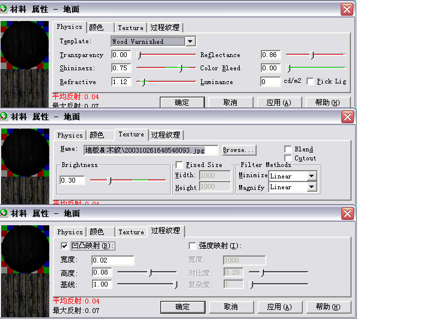The width and height of the screenshot is (426, 319).
Task: Click 取消 button in bottom dialog
Action: click(x=231, y=307)
